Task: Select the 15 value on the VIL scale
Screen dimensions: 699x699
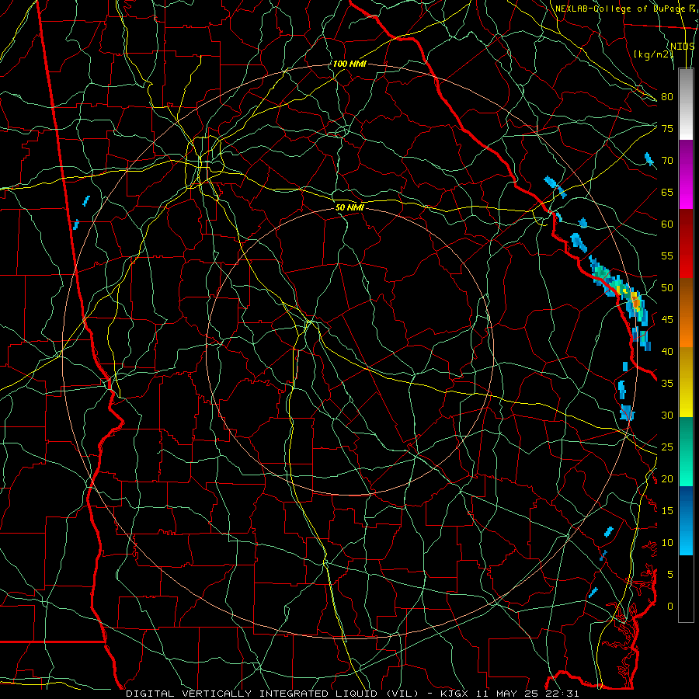Action: coord(667,511)
